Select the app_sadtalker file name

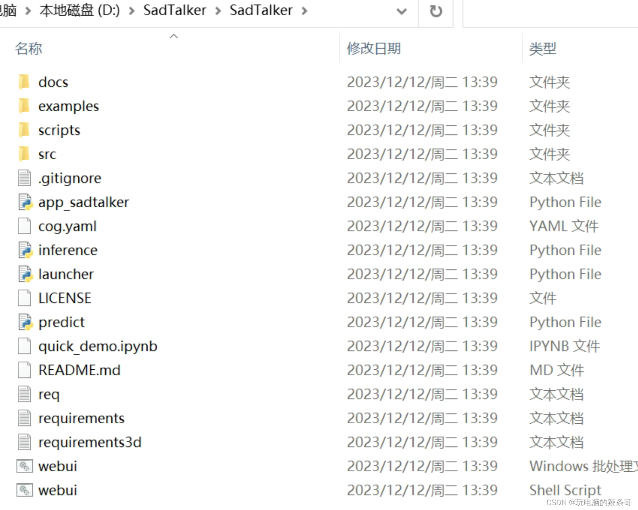[x=84, y=202]
